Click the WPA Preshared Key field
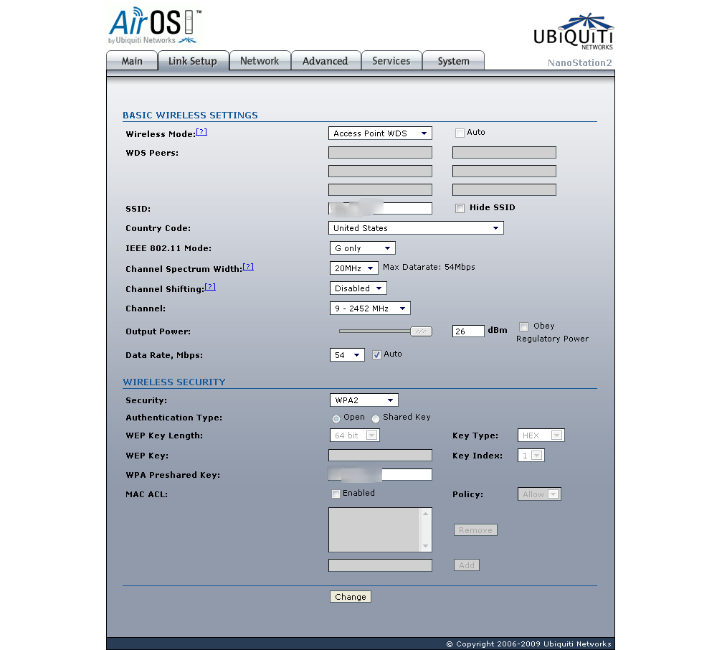 point(380,474)
